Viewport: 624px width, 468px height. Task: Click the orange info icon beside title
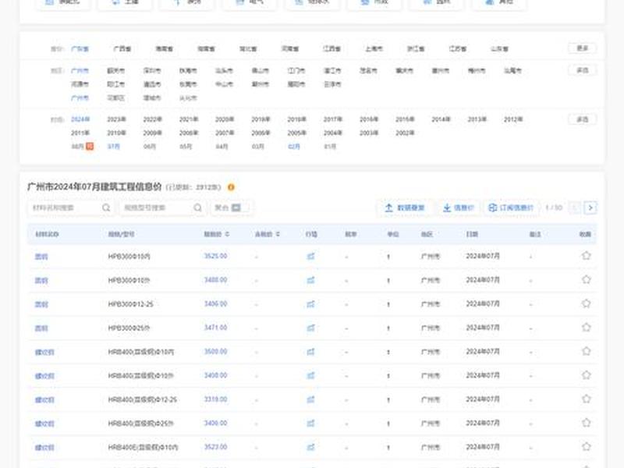[x=231, y=187]
